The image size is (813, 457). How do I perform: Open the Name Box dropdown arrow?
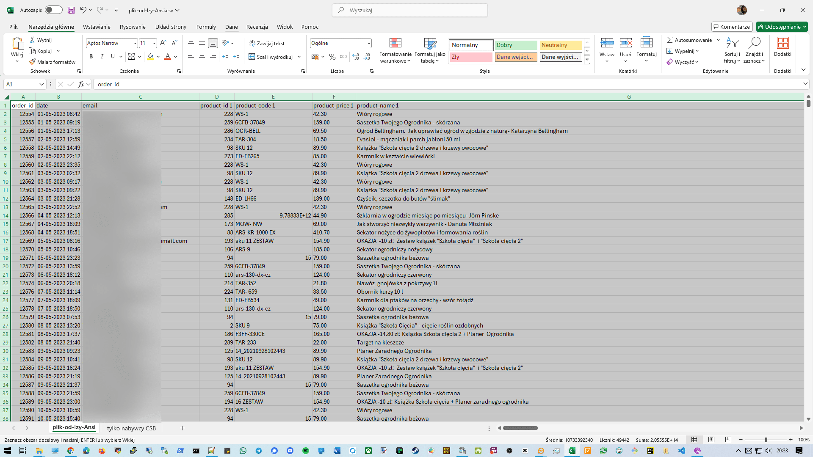[x=41, y=84]
